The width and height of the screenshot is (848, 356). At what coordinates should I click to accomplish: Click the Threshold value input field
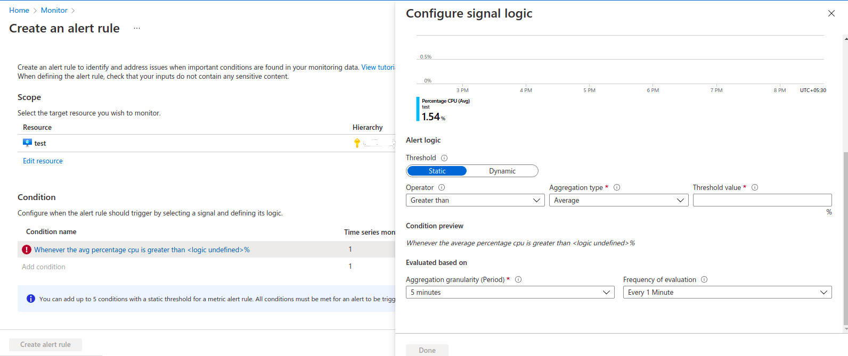pos(762,200)
